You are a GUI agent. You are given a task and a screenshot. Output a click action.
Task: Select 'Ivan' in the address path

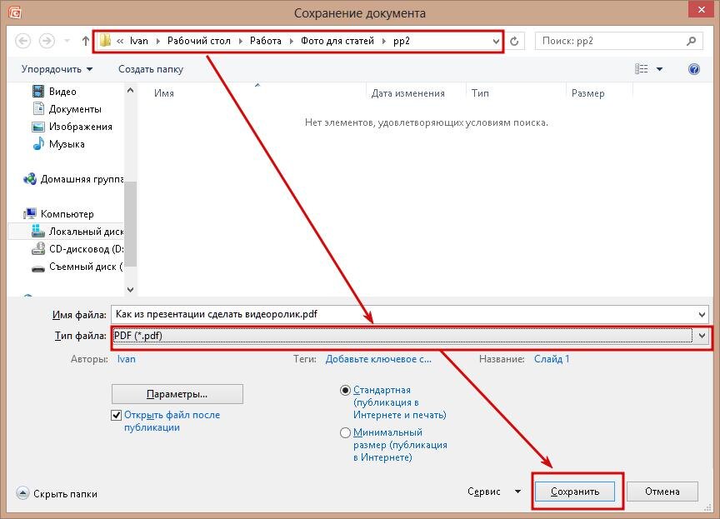[139, 42]
